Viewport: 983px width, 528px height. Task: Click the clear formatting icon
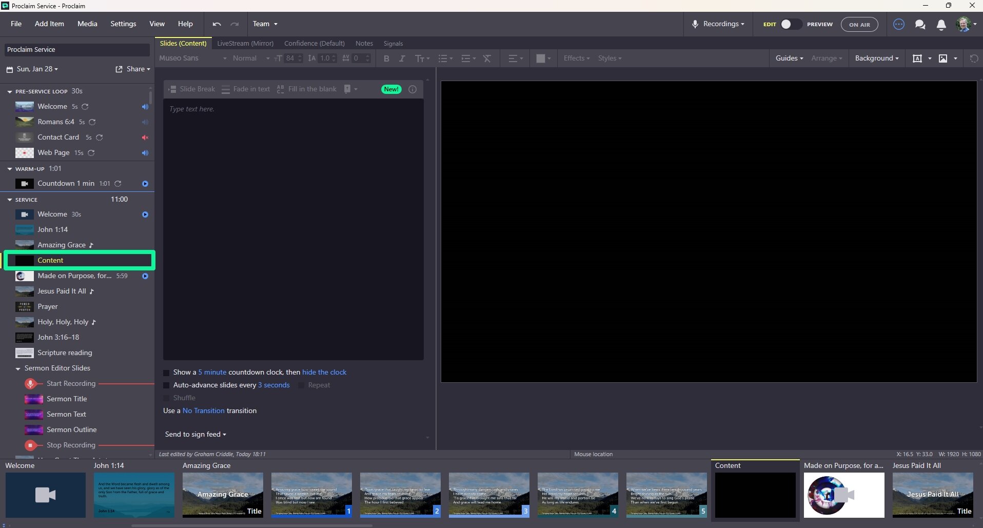coord(487,58)
